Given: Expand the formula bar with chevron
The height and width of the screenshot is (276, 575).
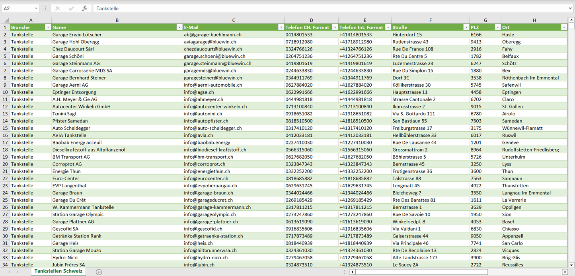Looking at the screenshot, I should [x=571, y=8].
